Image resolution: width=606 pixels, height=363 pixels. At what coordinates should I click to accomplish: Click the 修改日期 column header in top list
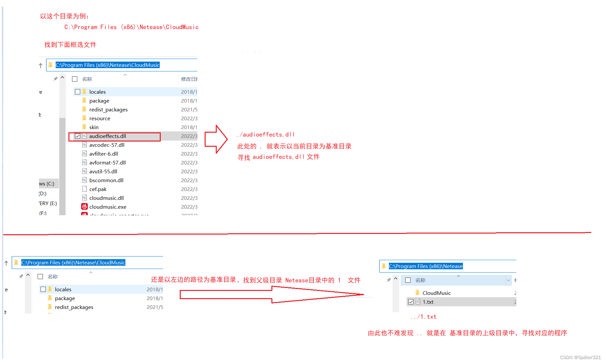point(189,79)
